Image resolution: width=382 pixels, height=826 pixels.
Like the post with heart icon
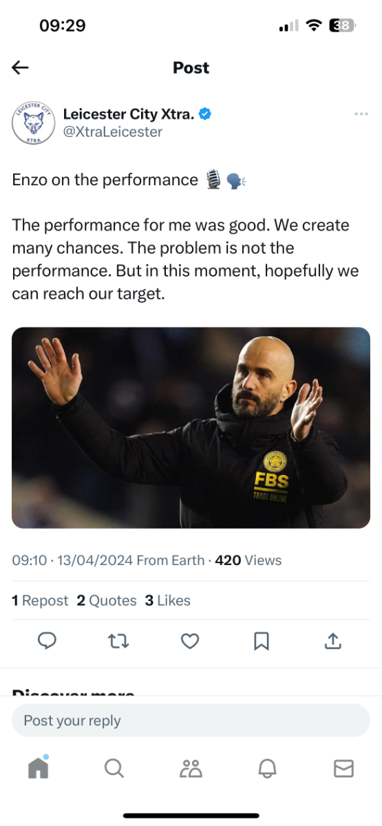(x=190, y=642)
